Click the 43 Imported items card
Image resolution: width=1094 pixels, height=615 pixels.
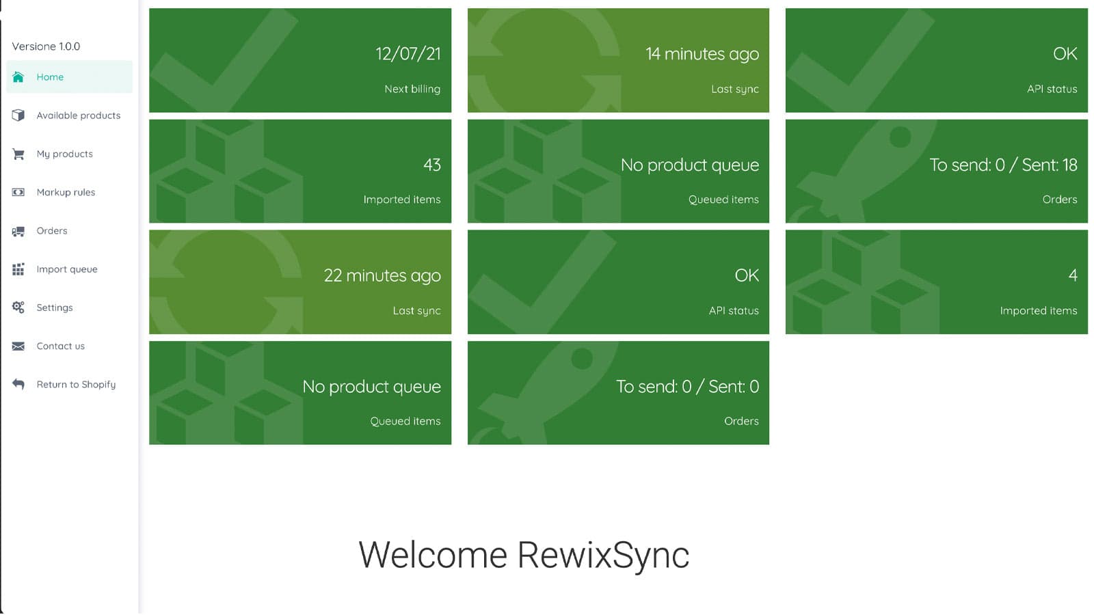(x=299, y=171)
